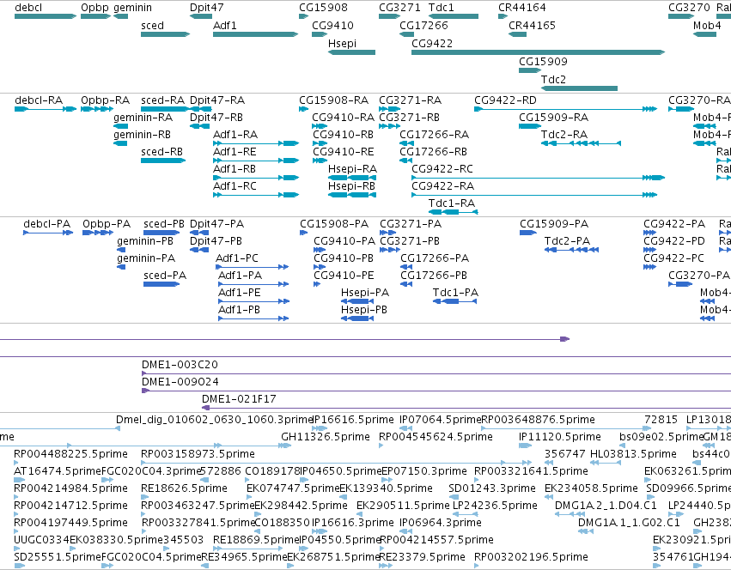The width and height of the screenshot is (731, 570).
Task: Click the geminin-PB protein label
Action: point(145,241)
